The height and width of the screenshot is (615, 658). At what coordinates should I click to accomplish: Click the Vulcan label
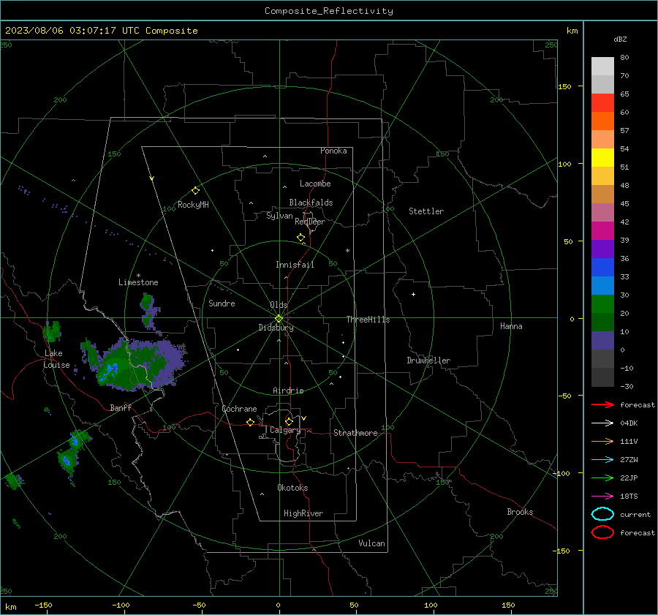372,543
